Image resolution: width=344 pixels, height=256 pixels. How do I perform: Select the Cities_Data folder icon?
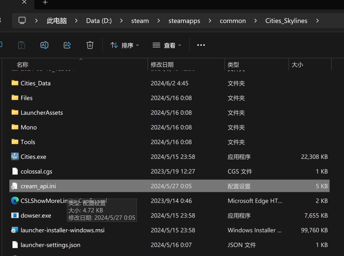click(15, 83)
